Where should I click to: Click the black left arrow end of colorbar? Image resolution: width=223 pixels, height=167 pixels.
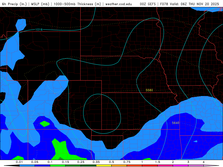12,166
